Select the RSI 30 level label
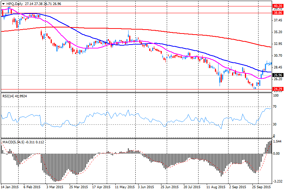 tap(275, 124)
